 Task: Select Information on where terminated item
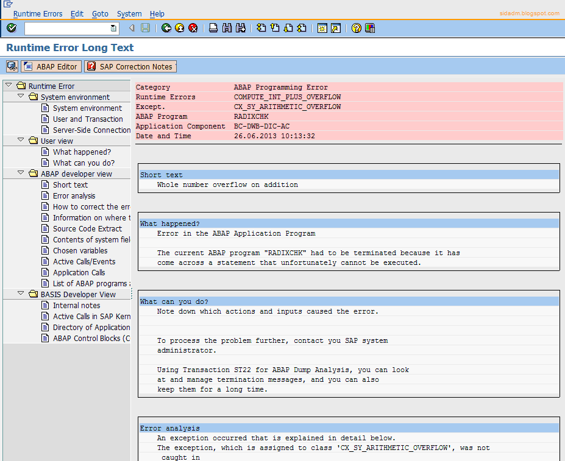click(x=91, y=218)
